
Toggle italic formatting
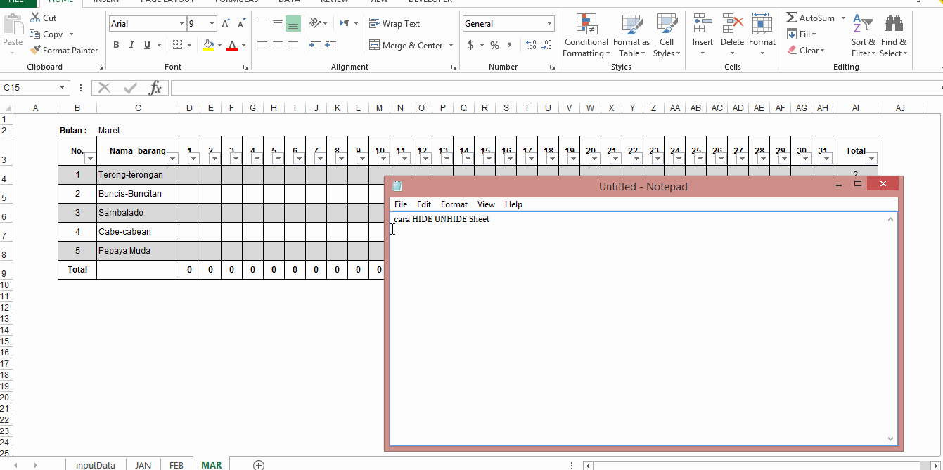[x=131, y=44]
